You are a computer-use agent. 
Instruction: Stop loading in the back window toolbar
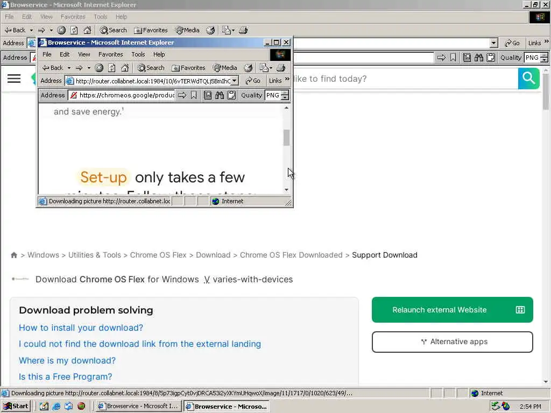click(61, 30)
